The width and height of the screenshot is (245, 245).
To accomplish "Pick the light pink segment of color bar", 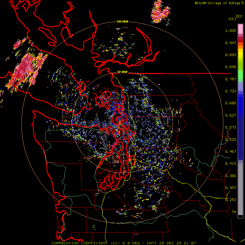I will tap(240, 29).
